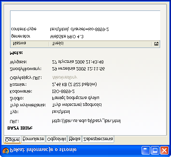This screenshot has height=157, width=171.
Task: Sort Meta table by Treści column
Action: (x=100, y=43)
